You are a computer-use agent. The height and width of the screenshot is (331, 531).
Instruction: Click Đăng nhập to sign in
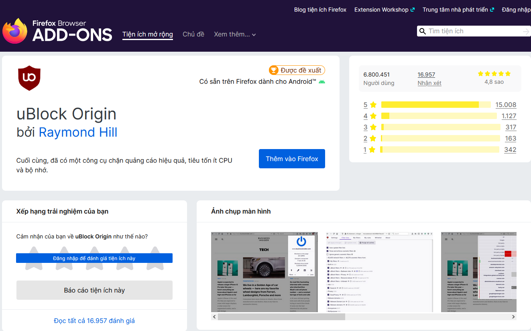[x=516, y=10]
